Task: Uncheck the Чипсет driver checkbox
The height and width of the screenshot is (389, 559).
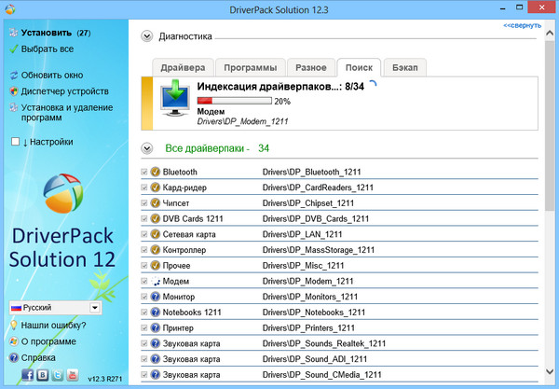Action: [x=143, y=203]
